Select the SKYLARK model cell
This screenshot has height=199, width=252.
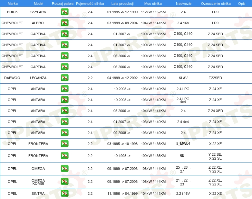[x=38, y=12]
